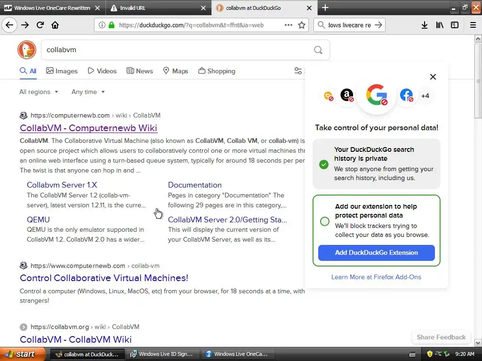Image resolution: width=482 pixels, height=361 pixels.
Task: Switch to Videos results
Action: (102, 71)
